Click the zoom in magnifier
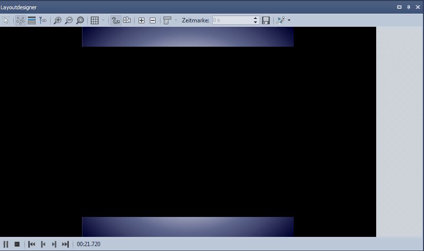 (58, 20)
